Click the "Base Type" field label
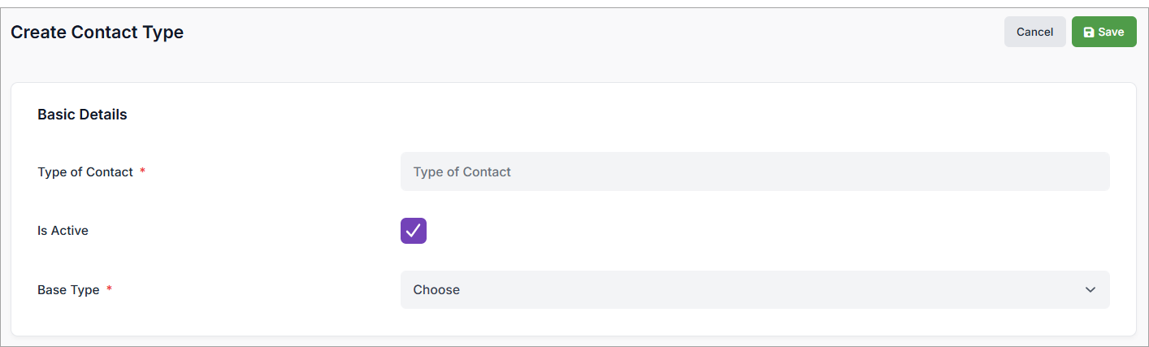This screenshot has height=347, width=1149. (68, 290)
